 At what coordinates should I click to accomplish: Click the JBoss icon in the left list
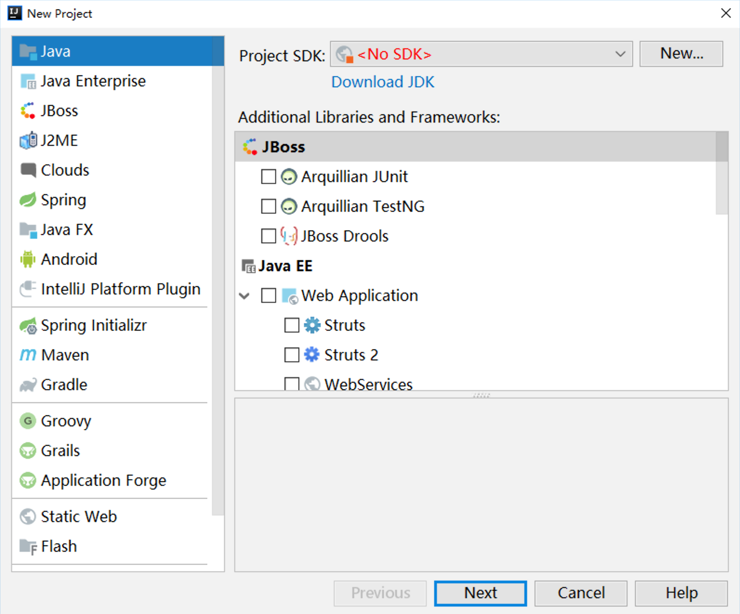click(x=28, y=111)
